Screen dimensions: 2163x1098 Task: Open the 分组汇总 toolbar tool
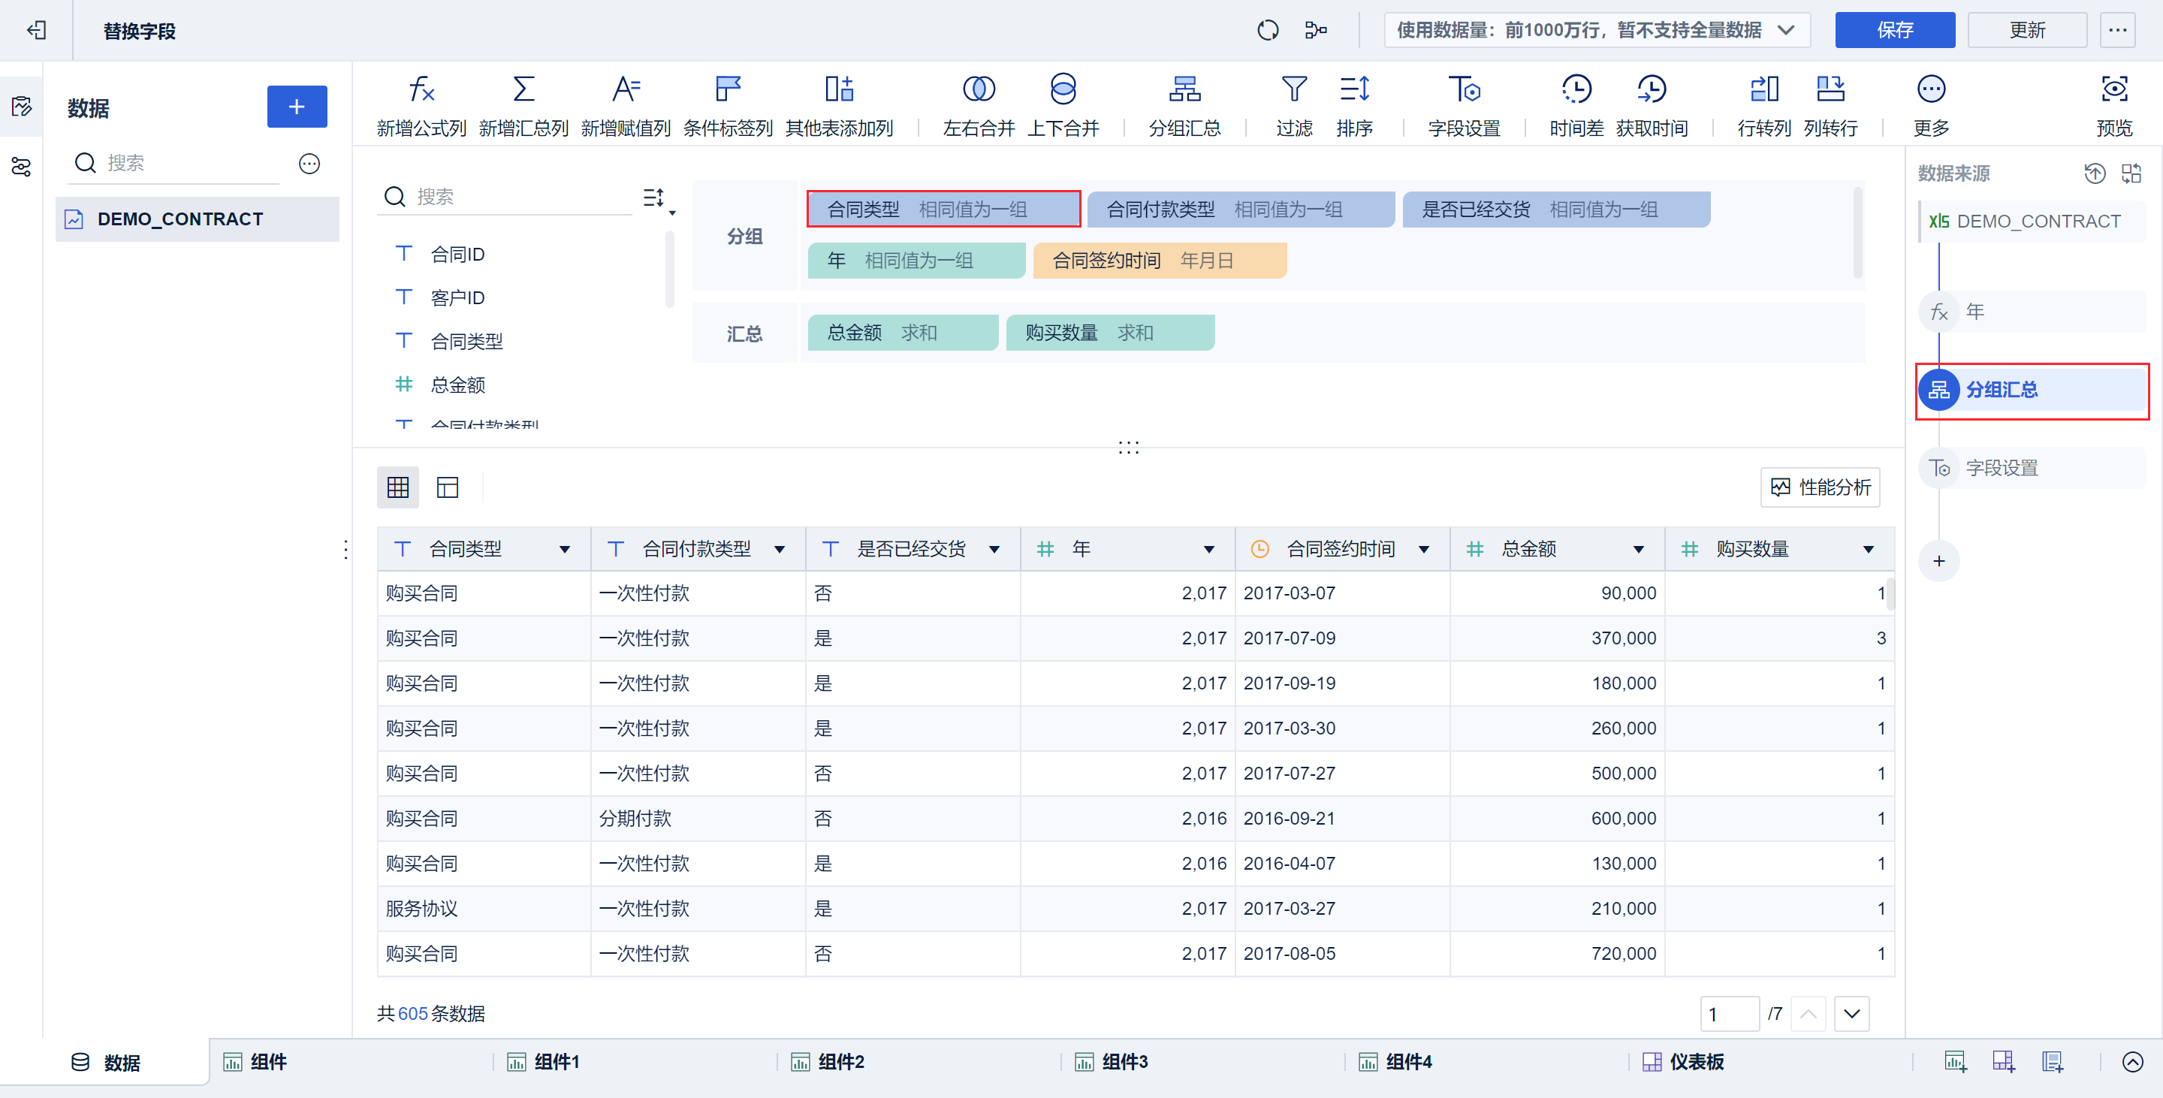[x=1184, y=89]
